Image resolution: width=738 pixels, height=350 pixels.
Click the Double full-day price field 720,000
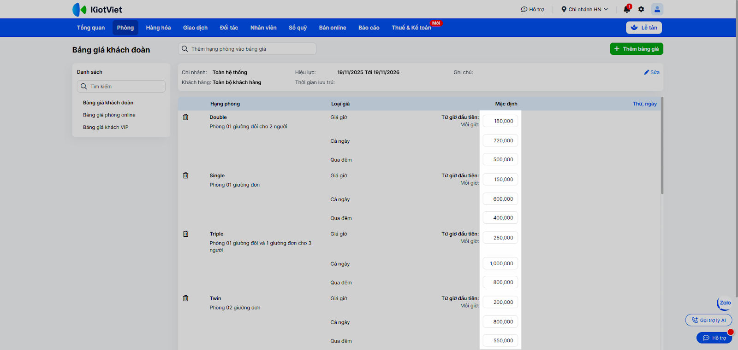(500, 141)
